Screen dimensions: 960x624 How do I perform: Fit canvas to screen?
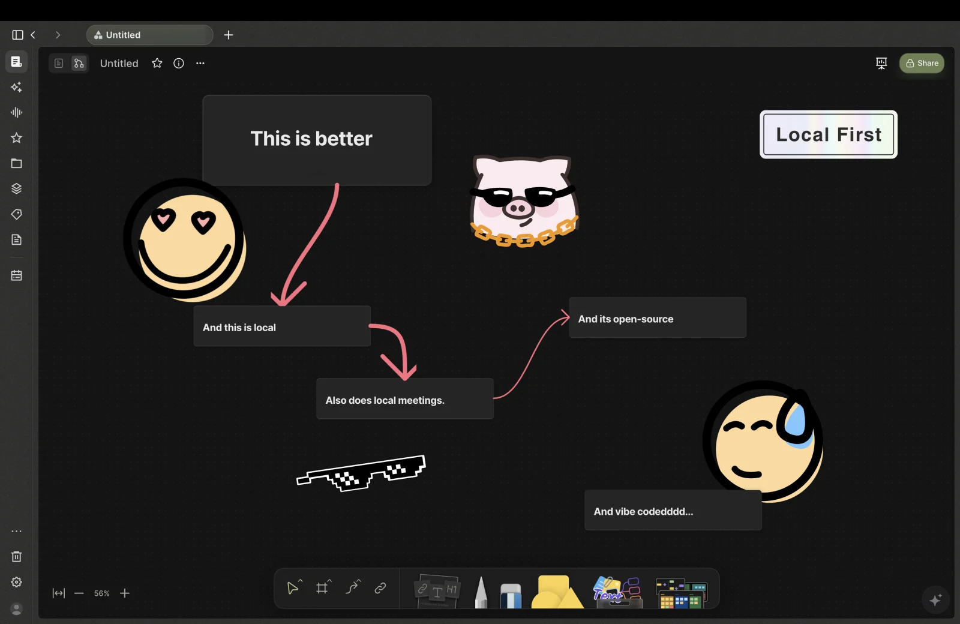pos(58,593)
